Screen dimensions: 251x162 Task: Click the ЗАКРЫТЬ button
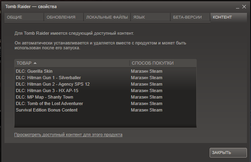(x=228, y=153)
